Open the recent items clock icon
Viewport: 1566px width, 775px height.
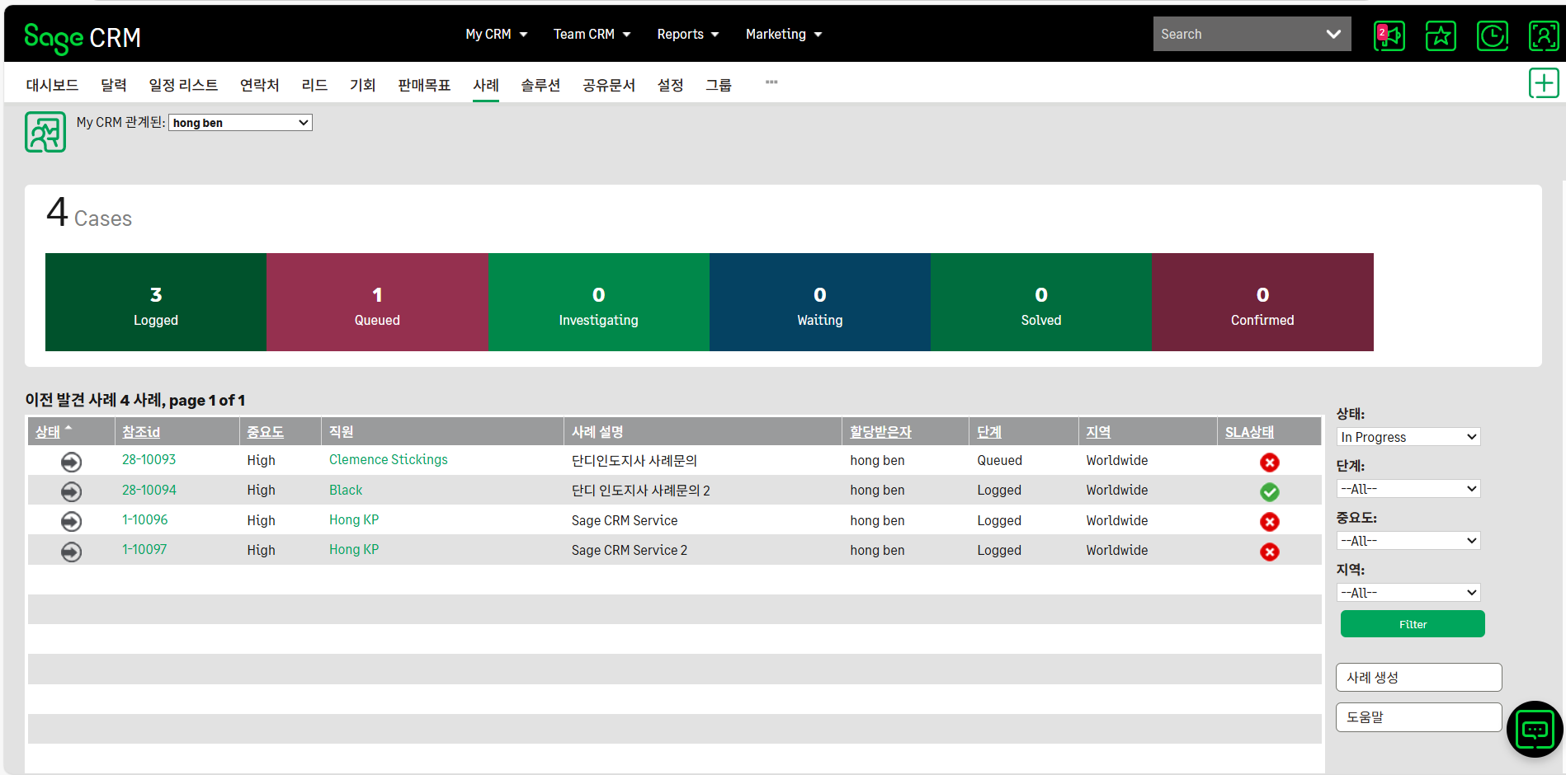(x=1492, y=35)
